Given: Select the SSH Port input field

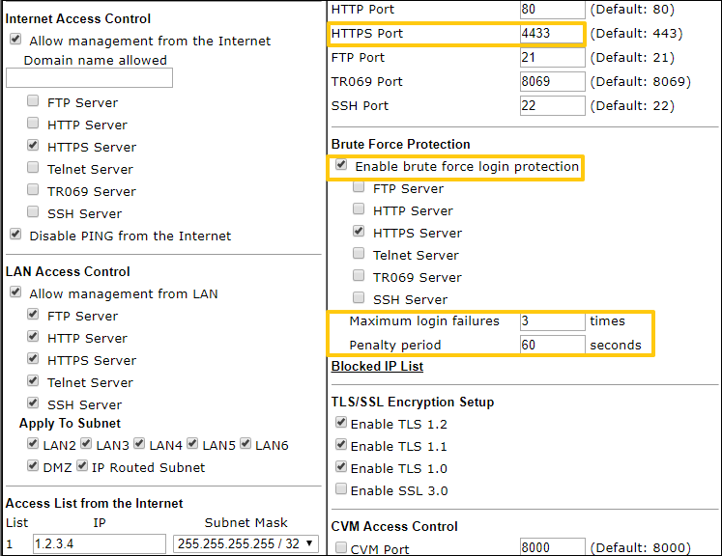Looking at the screenshot, I should pyautogui.click(x=552, y=105).
